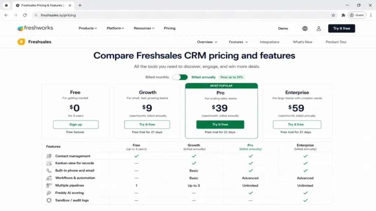The height and width of the screenshot is (211, 376).
Task: Click the Built-in phone and email label
Action: coord(75,171)
